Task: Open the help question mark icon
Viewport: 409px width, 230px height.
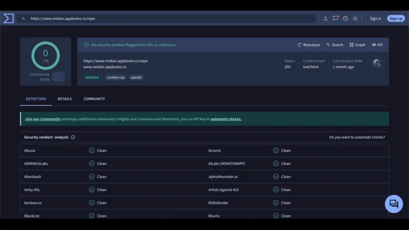Action: 345,18
